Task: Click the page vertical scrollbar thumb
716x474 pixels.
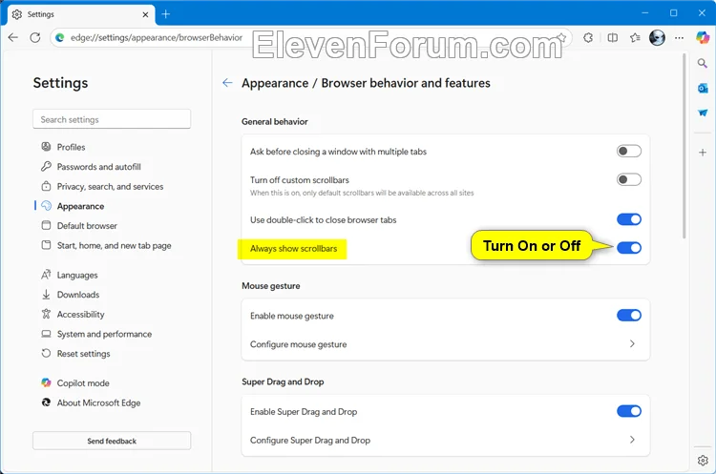Action: tap(684, 146)
